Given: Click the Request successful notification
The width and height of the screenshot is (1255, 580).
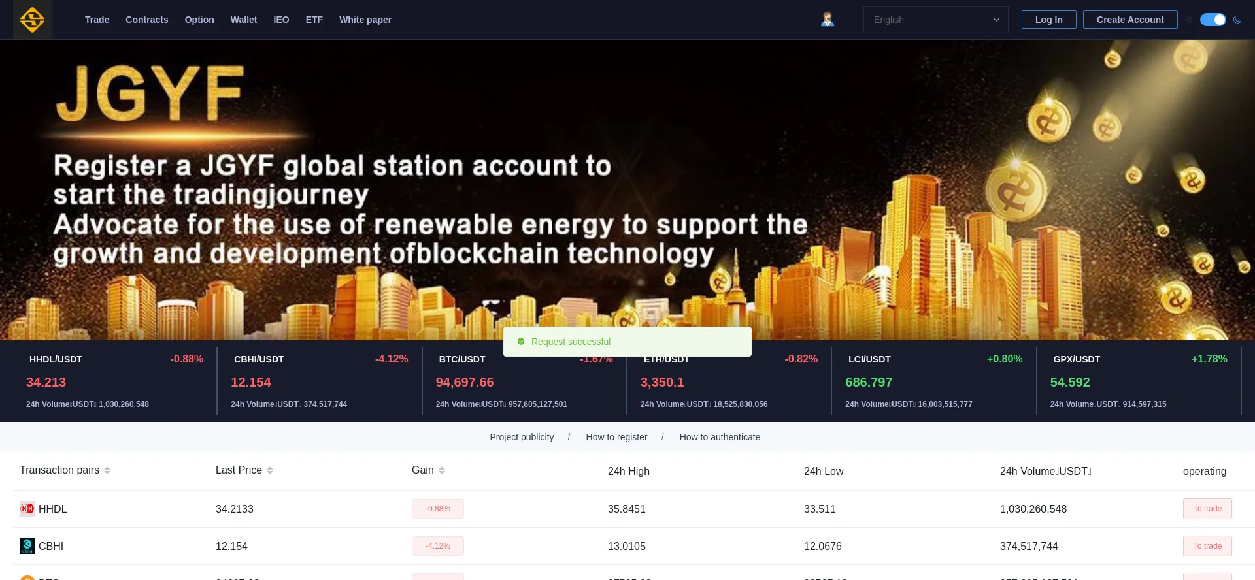Looking at the screenshot, I should click(x=627, y=342).
